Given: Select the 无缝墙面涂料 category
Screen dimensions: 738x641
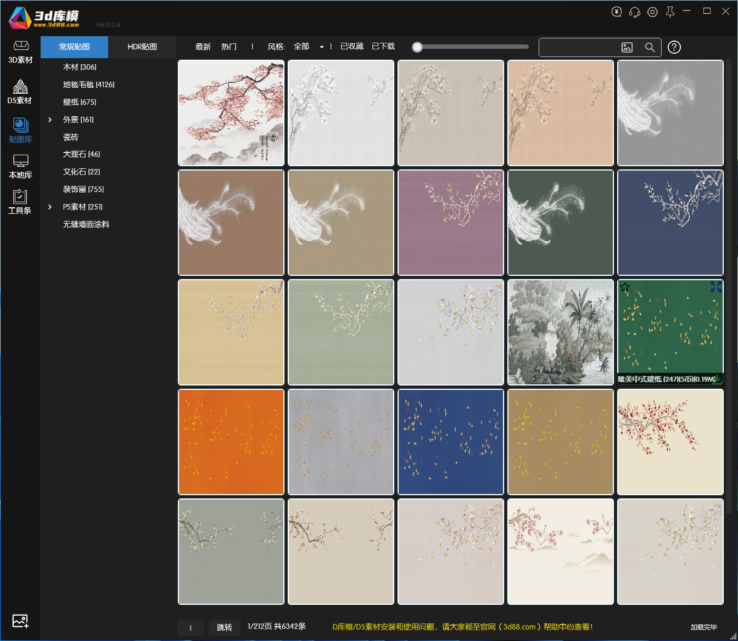Looking at the screenshot, I should tap(86, 224).
